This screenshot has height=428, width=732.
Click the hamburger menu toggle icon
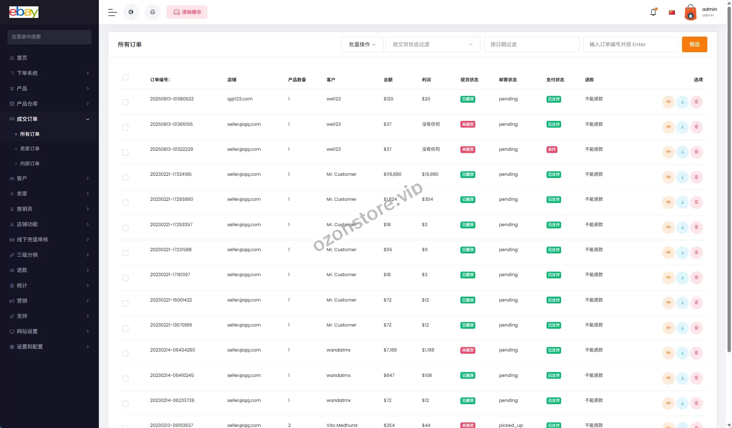112,12
